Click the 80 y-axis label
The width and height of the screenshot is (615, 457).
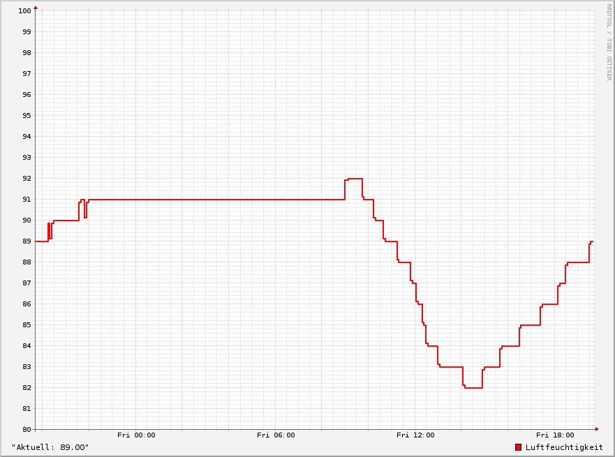click(27, 430)
